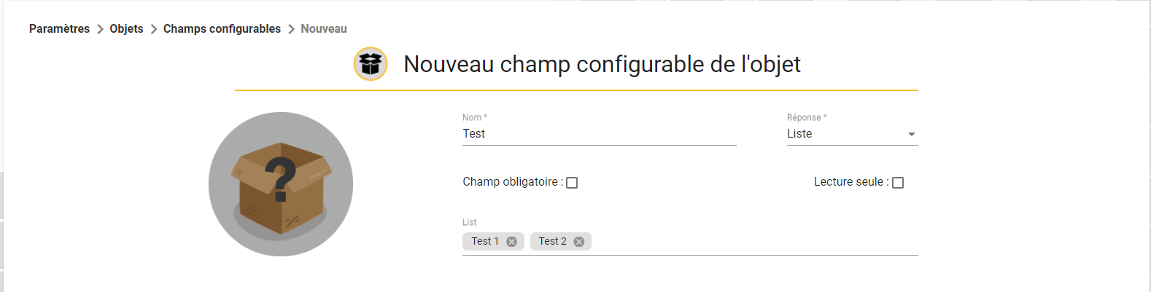
Task: Expand the Réponse dropdown arrow
Action: click(911, 134)
